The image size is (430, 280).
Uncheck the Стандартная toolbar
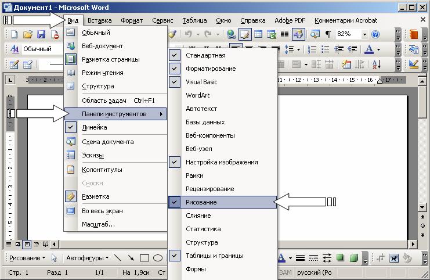(x=222, y=55)
